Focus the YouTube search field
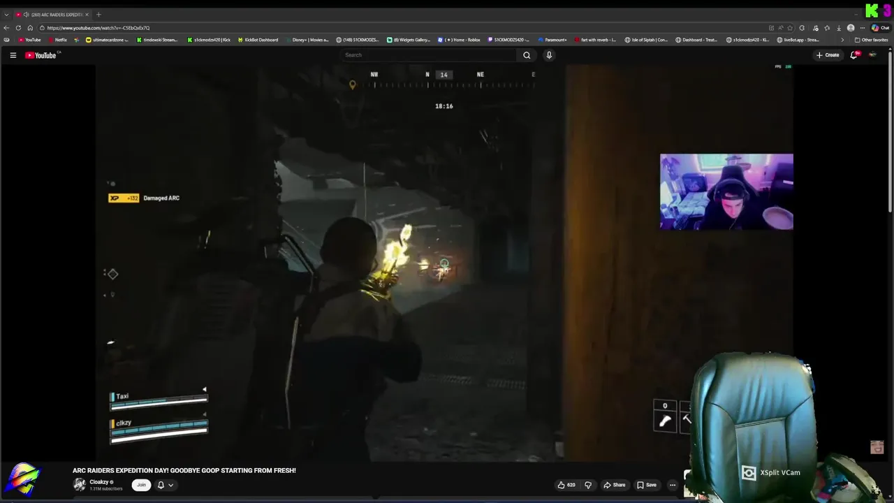Image resolution: width=894 pixels, height=503 pixels. pos(429,55)
